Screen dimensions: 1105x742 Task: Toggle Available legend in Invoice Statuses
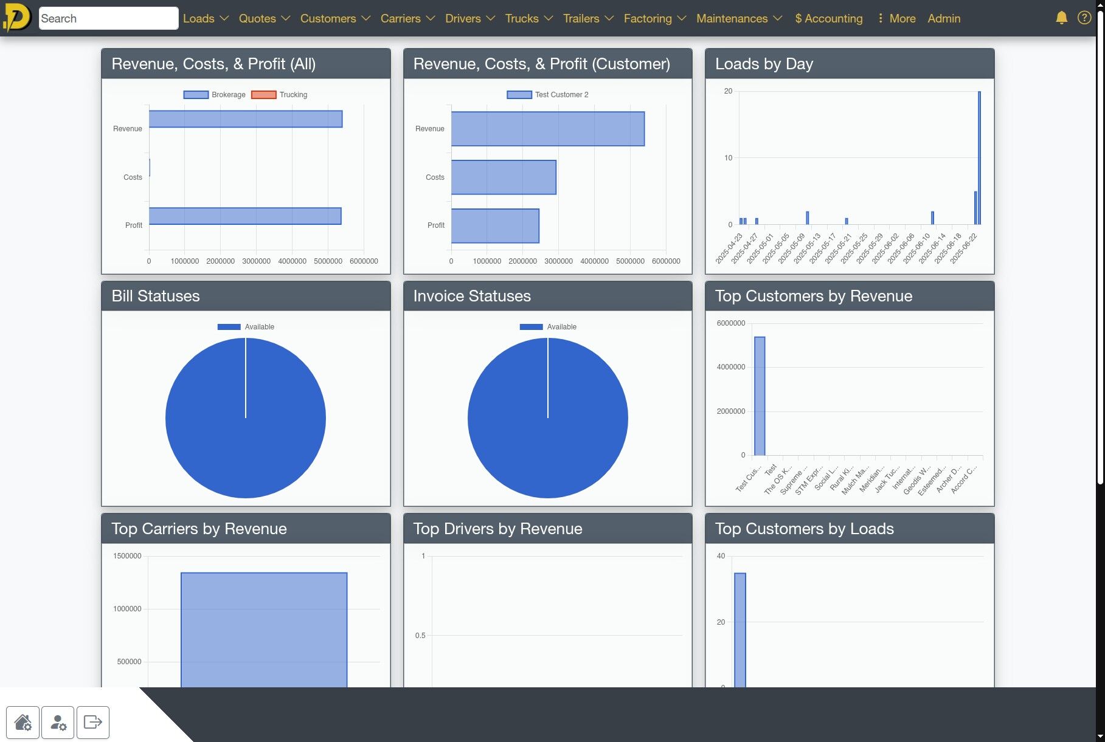548,327
